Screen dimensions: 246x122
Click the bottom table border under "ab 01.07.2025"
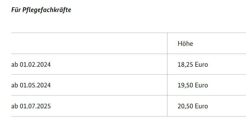tap(89, 116)
